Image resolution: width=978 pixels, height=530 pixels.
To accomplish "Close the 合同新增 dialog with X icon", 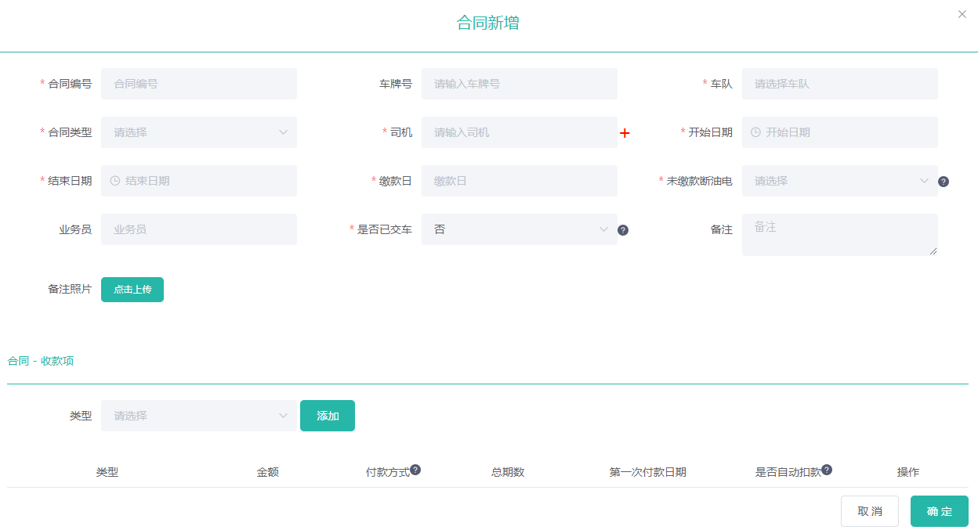I will [x=962, y=14].
